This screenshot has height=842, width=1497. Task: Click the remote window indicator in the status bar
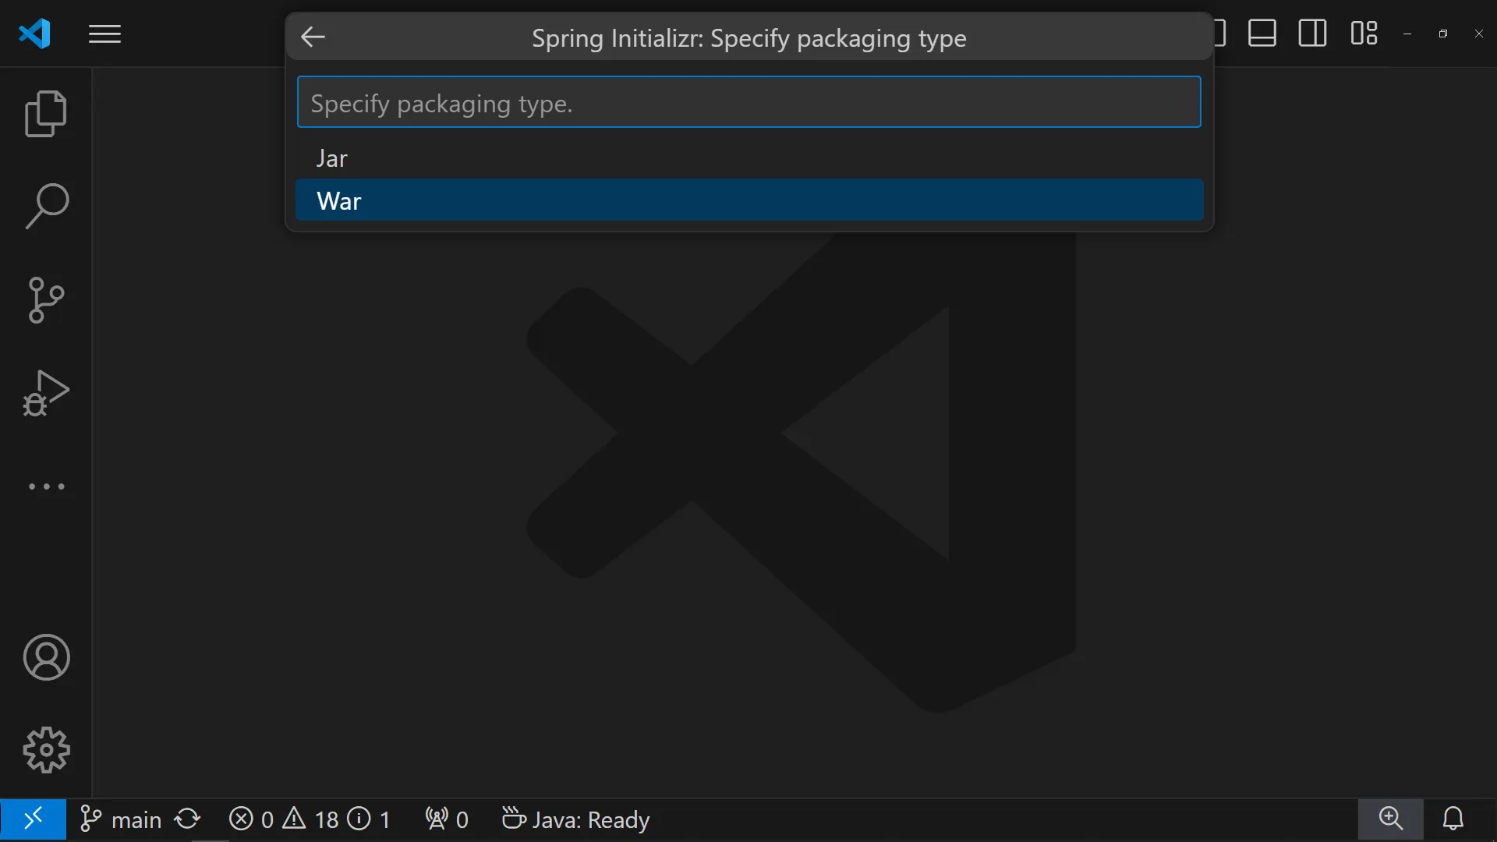(x=33, y=819)
